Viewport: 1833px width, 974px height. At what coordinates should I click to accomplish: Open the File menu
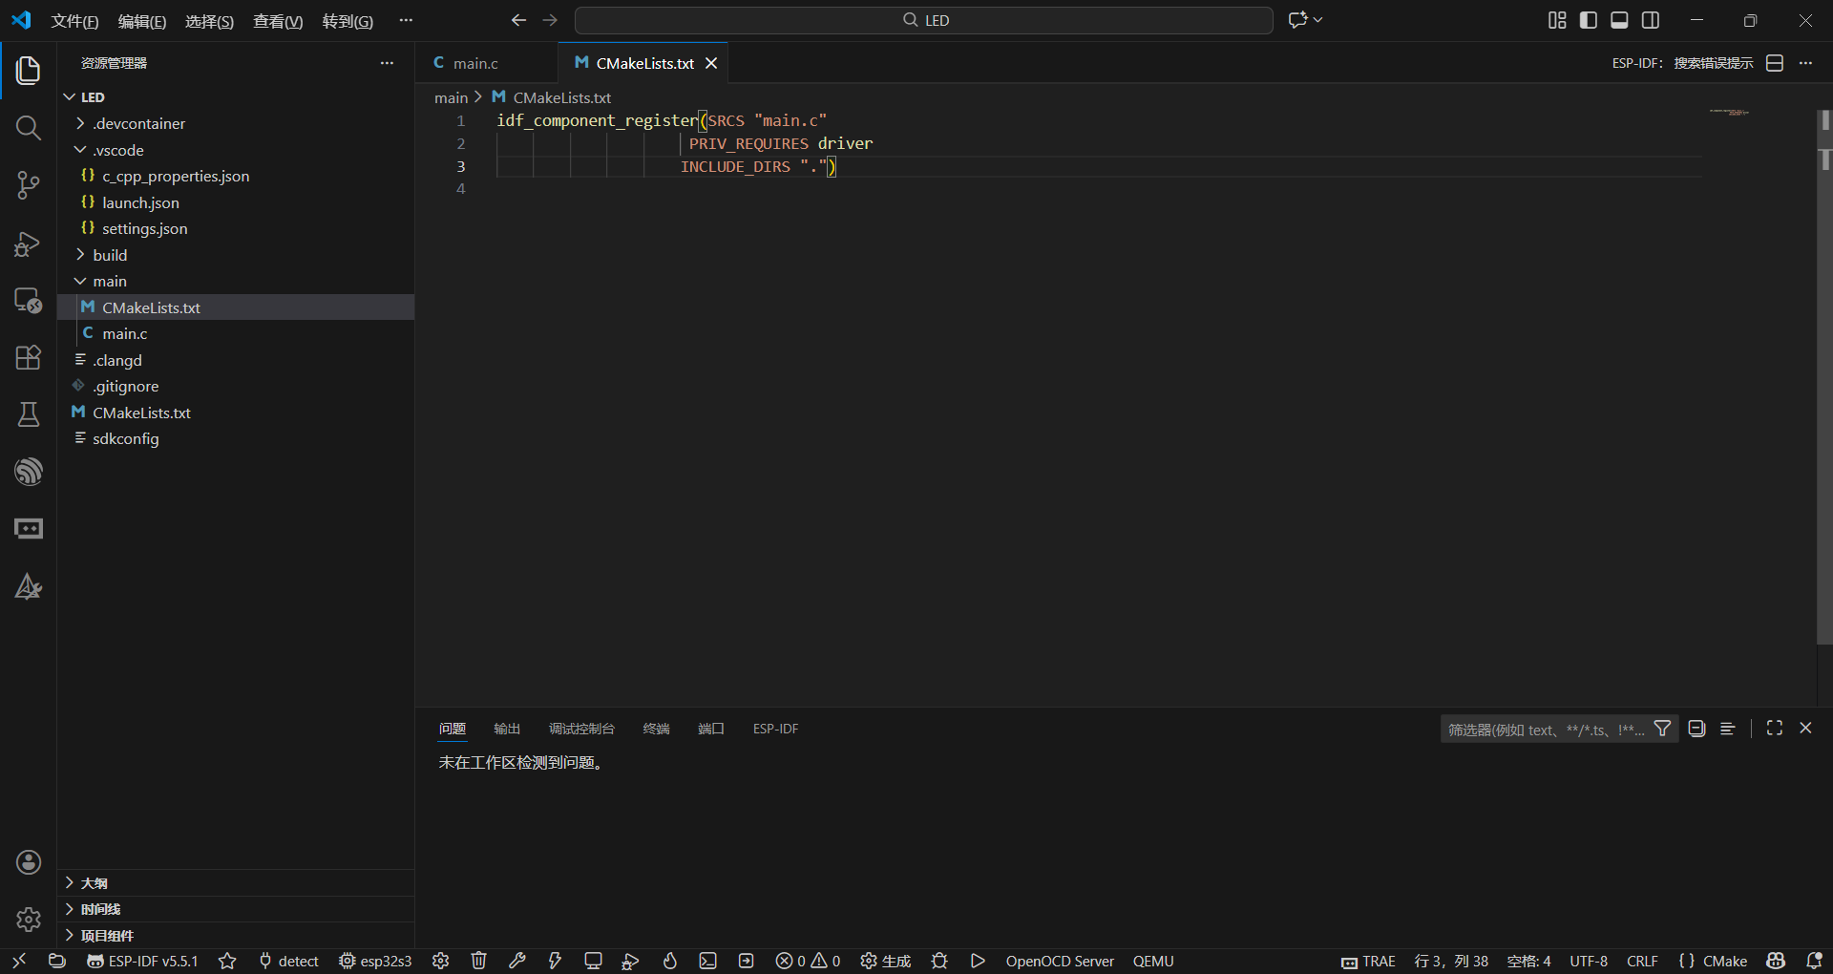point(74,21)
